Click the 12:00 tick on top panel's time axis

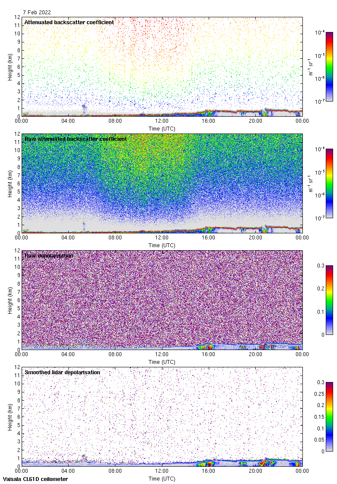[x=162, y=122]
